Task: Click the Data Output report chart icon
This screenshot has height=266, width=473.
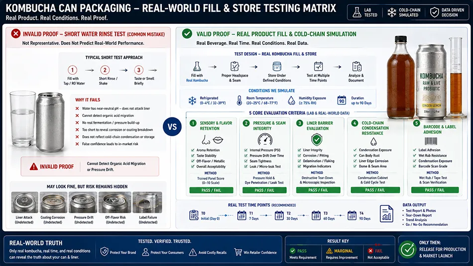Action: click(386, 214)
